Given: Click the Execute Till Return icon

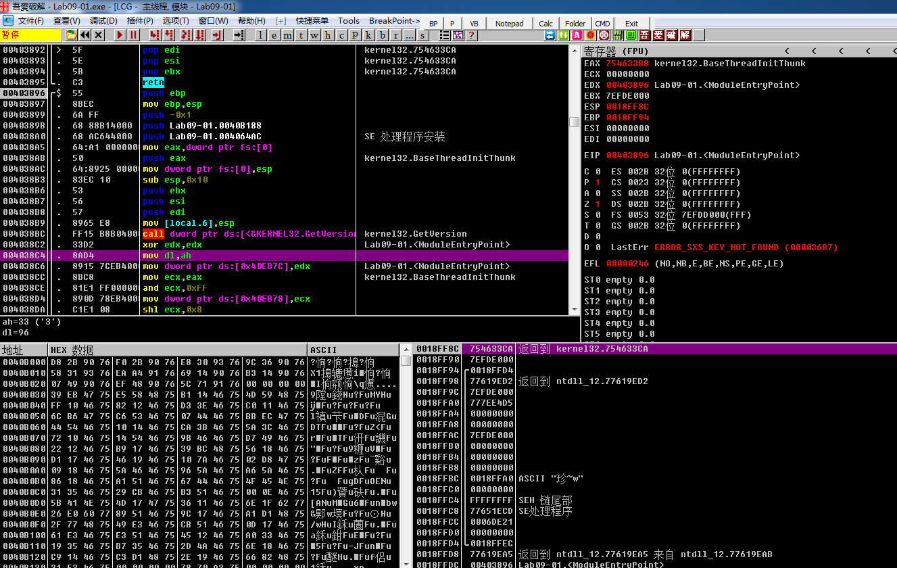Looking at the screenshot, I should click(218, 34).
